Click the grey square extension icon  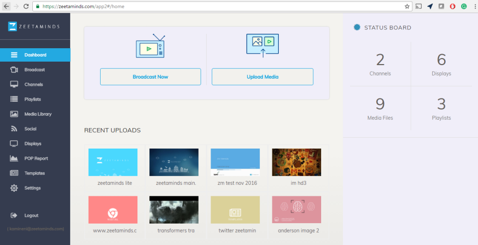click(442, 6)
